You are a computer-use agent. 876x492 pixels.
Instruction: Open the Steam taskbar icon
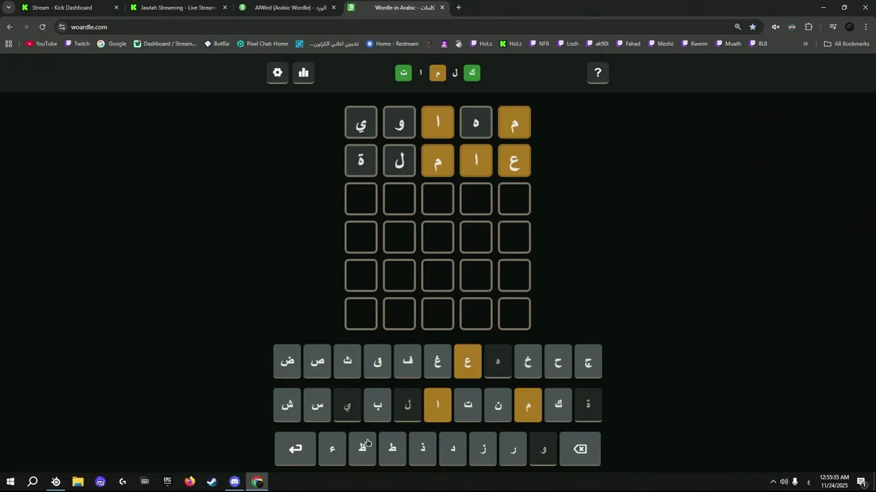(x=212, y=482)
